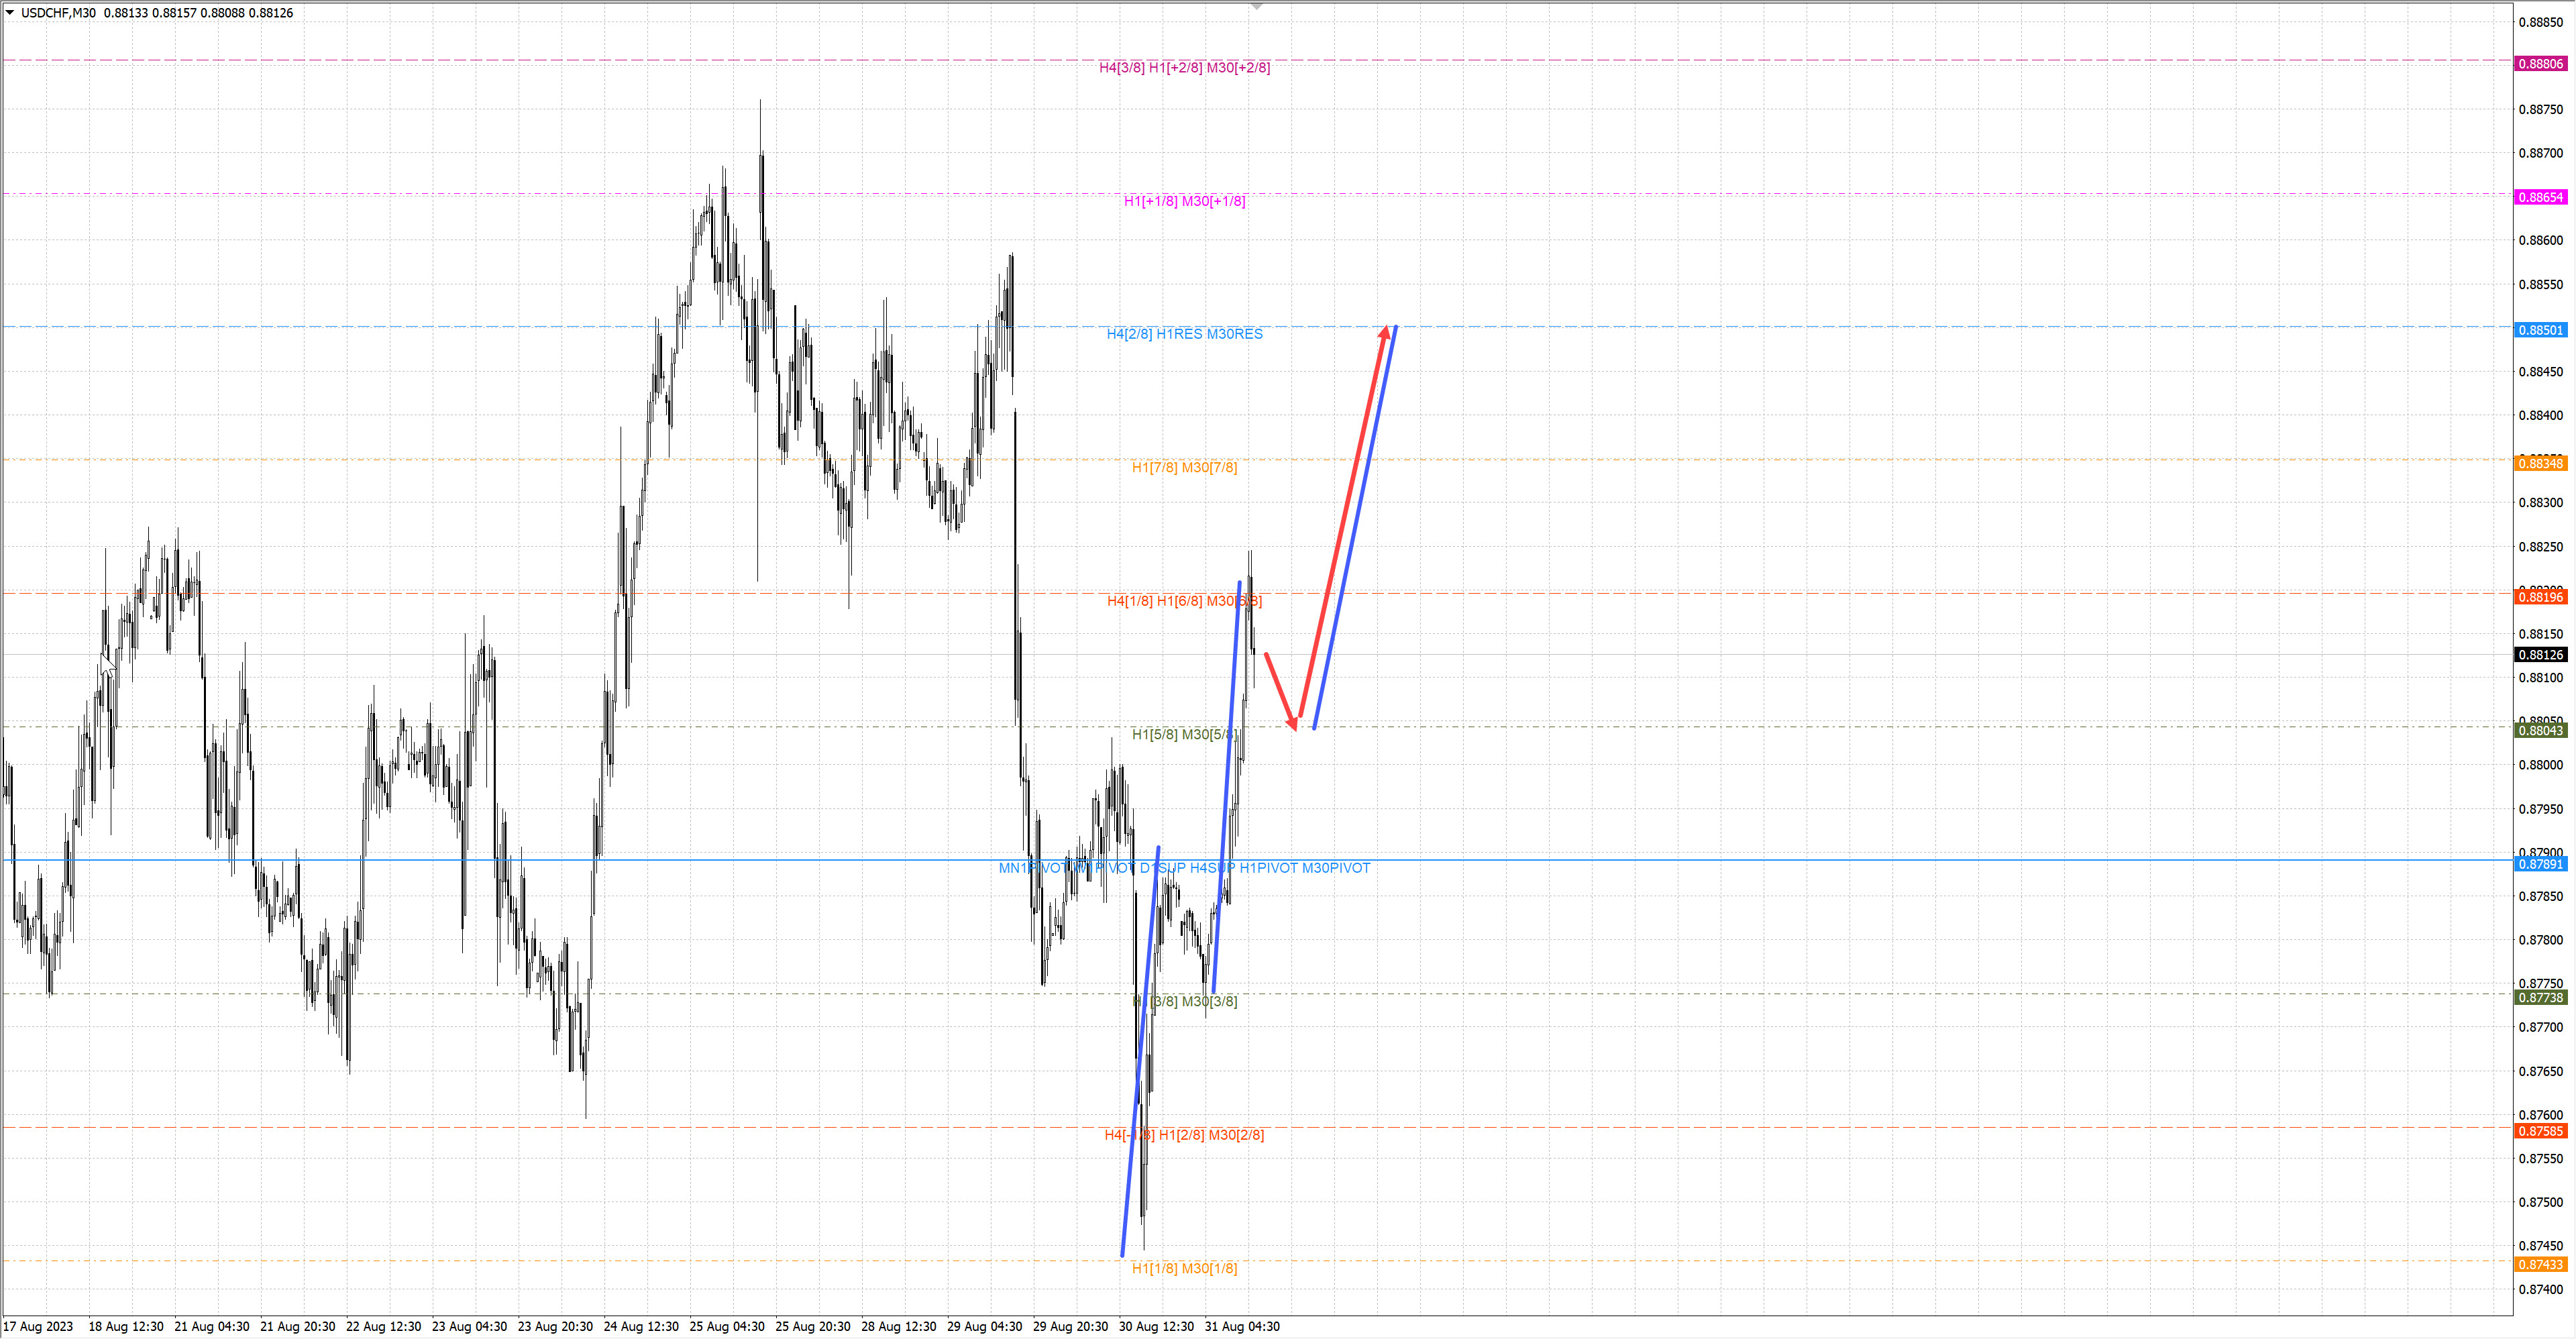Click the H4[3/8] H1[+2/8] M30[+2/8] label
This screenshot has width=2576, height=1339.
1184,68
